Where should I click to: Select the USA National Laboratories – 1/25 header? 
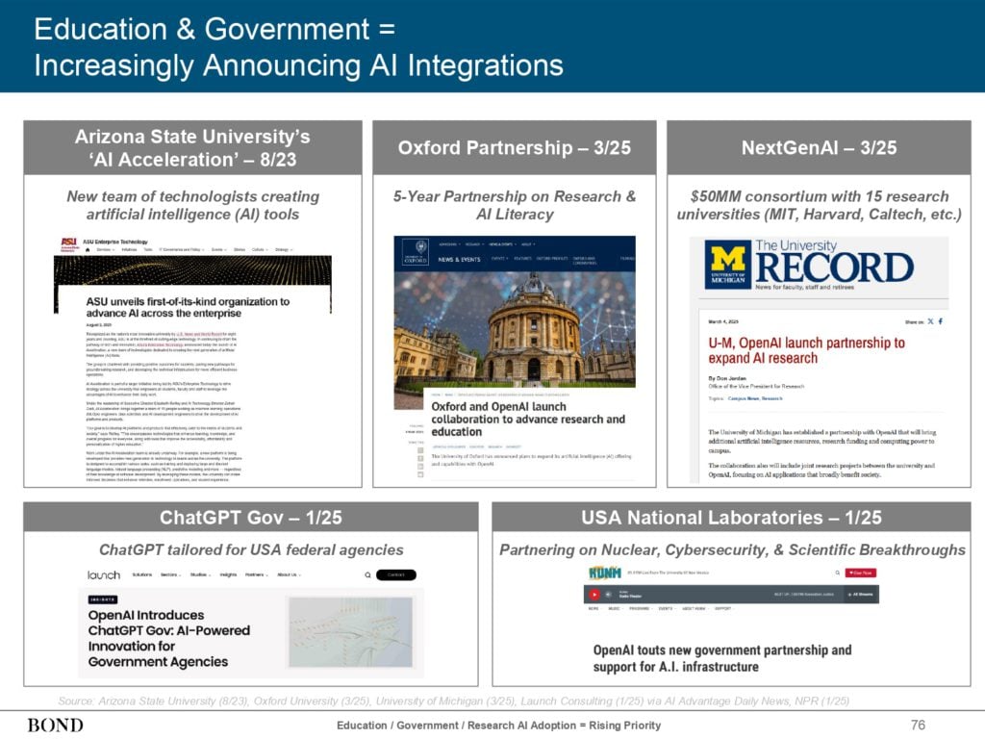coord(731,517)
